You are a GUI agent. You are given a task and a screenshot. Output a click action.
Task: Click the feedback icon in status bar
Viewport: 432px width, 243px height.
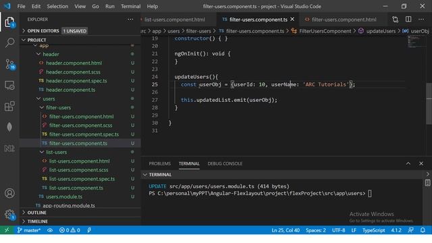[410, 230]
